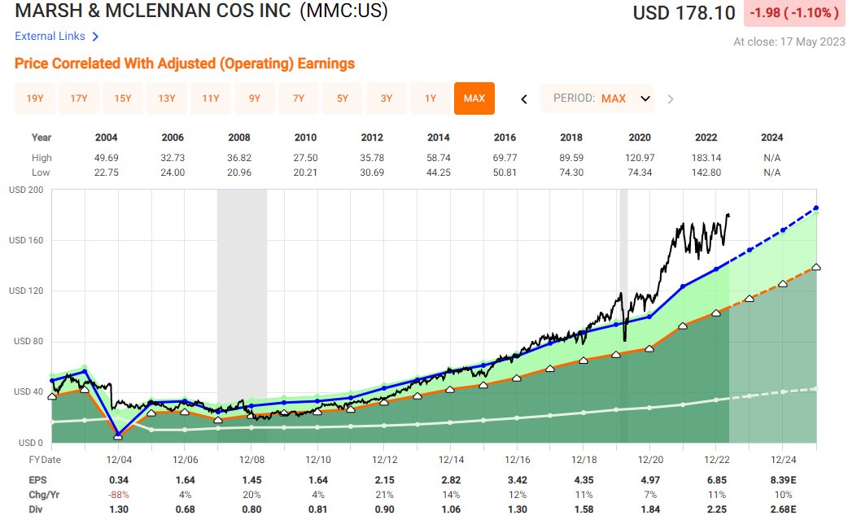Screen dimensions: 848x520
Task: Switch to the 13Y timeframe
Action: click(166, 98)
